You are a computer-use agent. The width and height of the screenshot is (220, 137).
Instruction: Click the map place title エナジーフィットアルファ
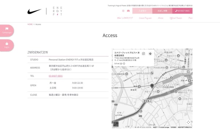pos(127,54)
